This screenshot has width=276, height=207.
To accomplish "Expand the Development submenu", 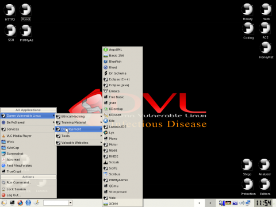I will pyautogui.click(x=79, y=129).
